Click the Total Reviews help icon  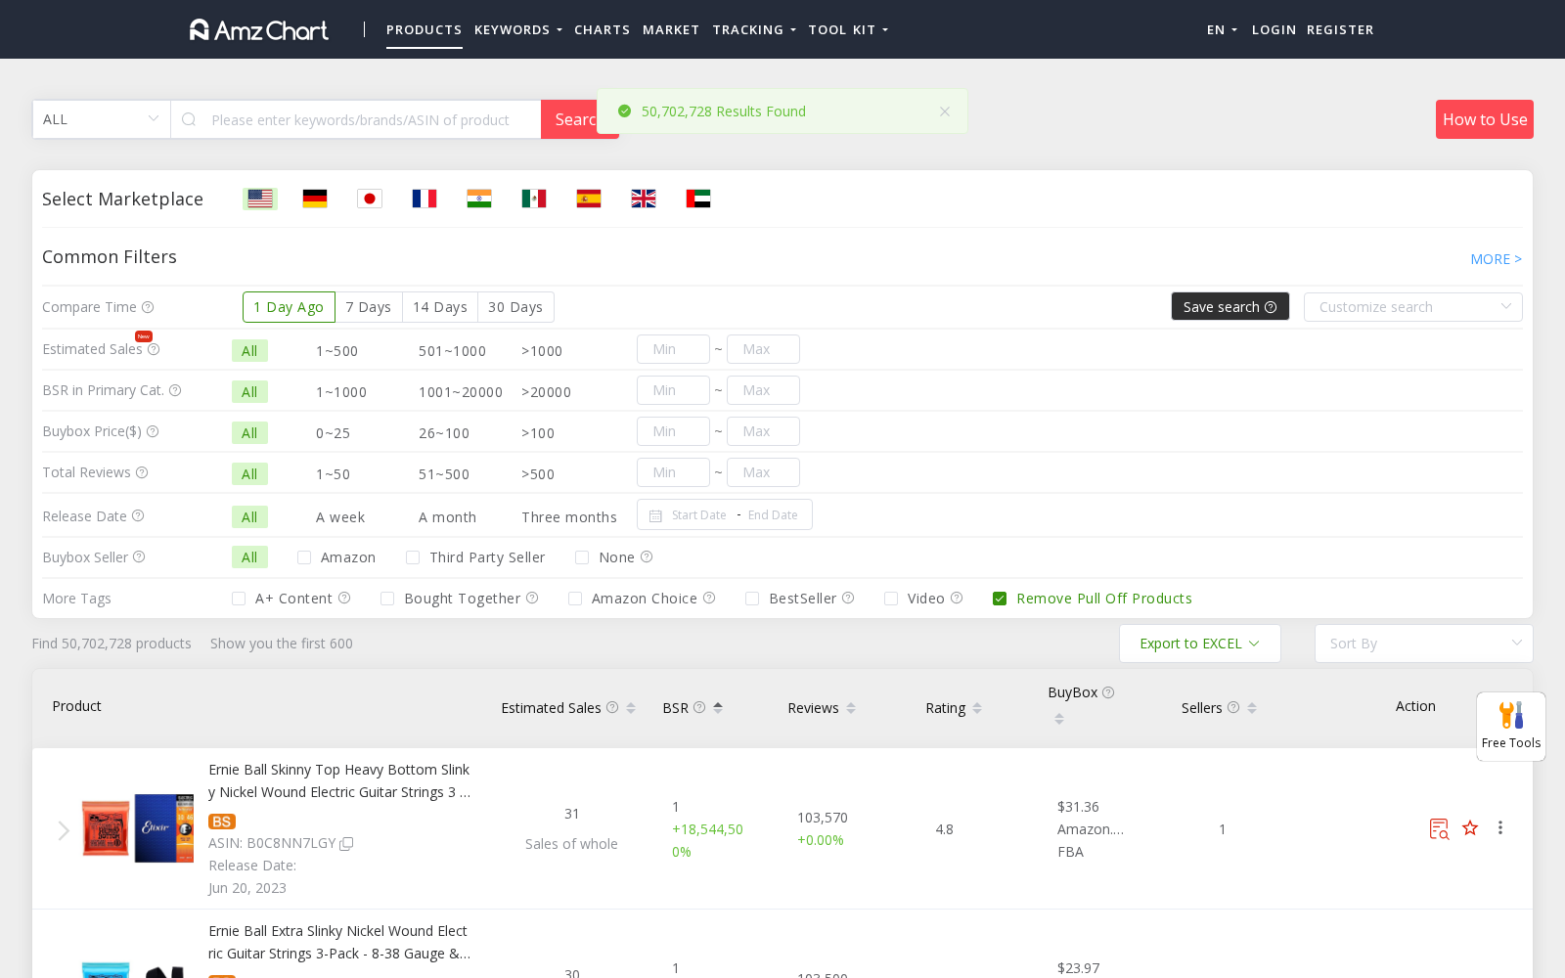[x=142, y=472]
